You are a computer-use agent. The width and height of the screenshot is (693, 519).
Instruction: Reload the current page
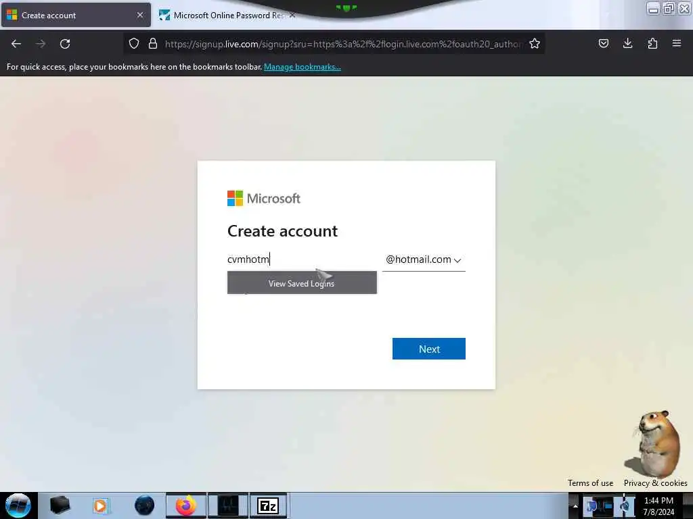coord(65,44)
